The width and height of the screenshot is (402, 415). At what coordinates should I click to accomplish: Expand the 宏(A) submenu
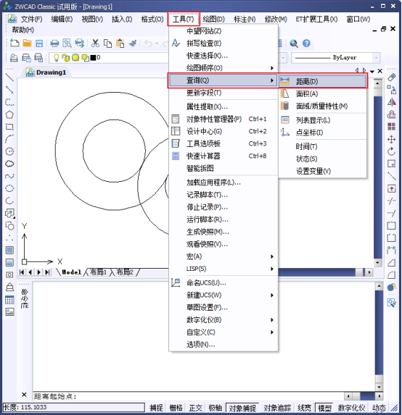(x=223, y=256)
